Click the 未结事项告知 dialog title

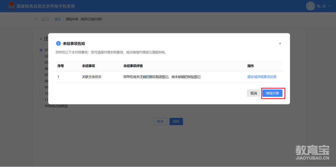click(x=74, y=44)
